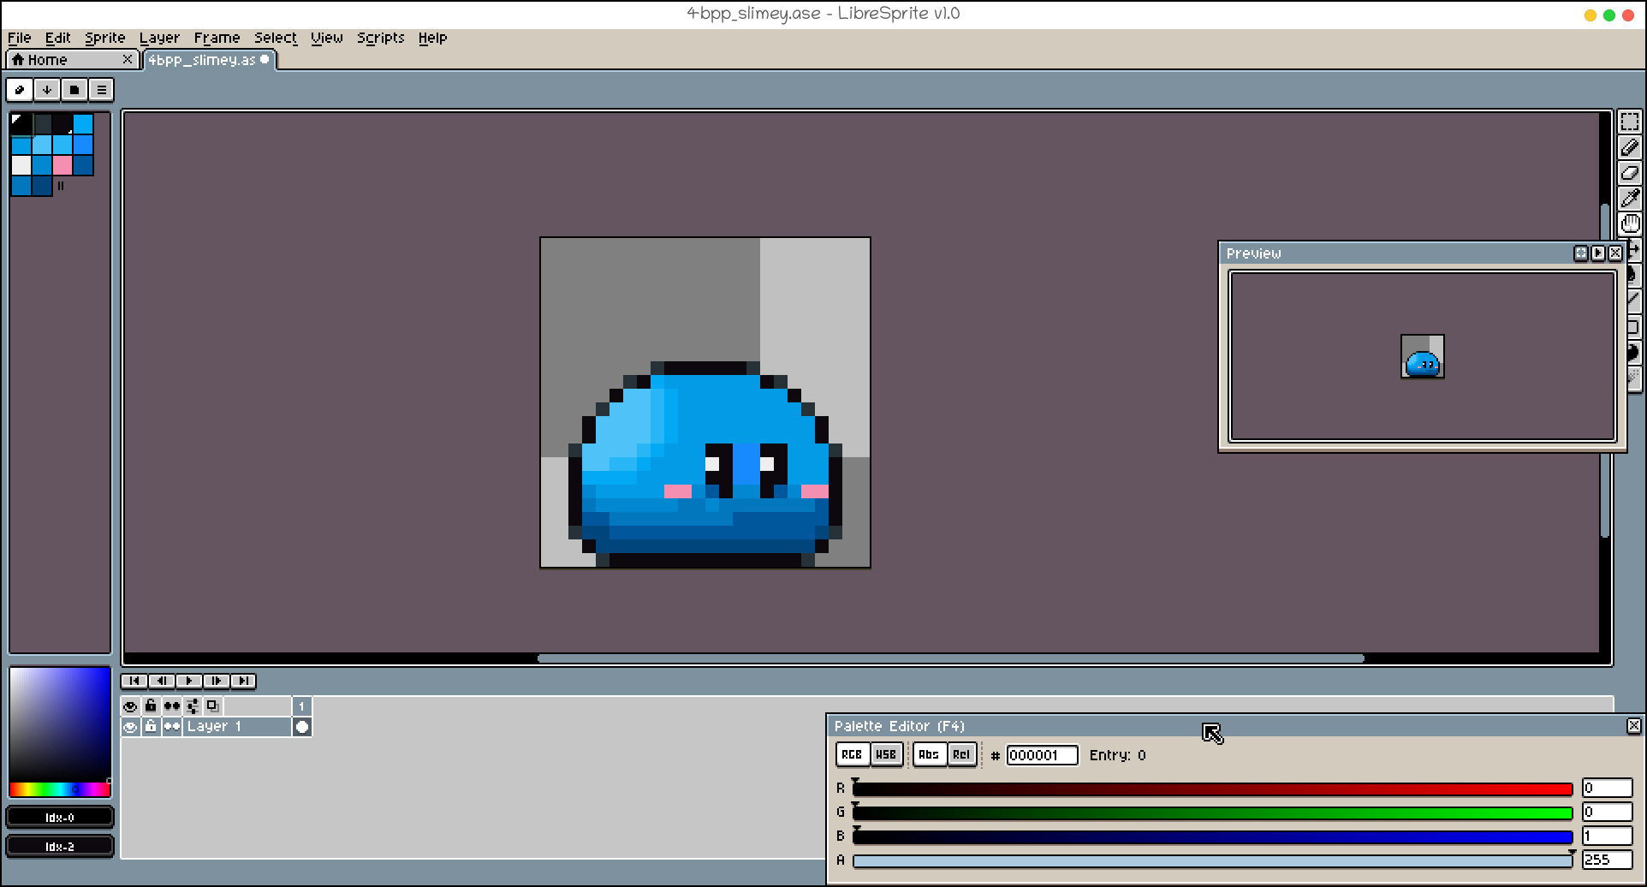Click the B value field
Viewport: 1647px width, 887px height.
point(1608,836)
